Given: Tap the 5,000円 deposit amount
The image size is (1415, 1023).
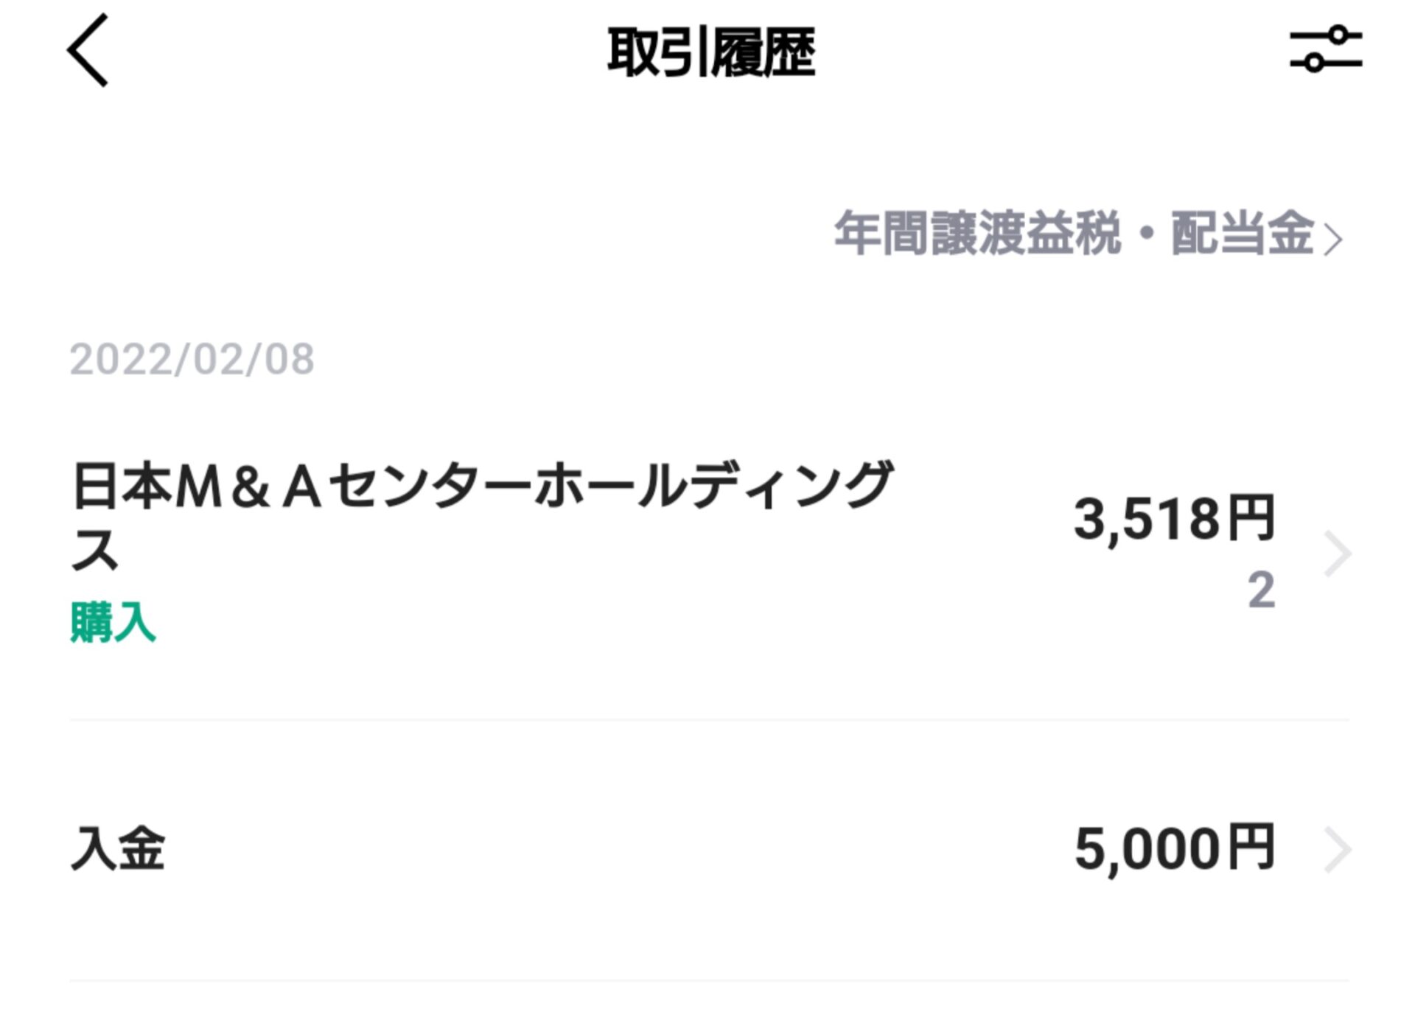Looking at the screenshot, I should pos(1173,849).
